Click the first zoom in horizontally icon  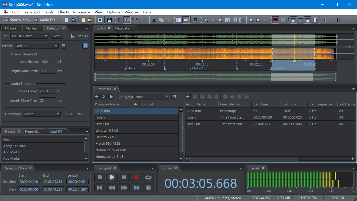tap(206, 20)
